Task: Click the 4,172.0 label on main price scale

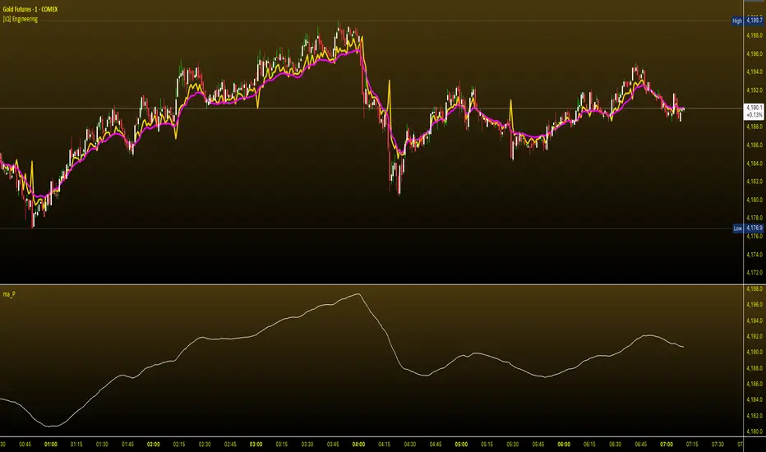Action: point(754,273)
